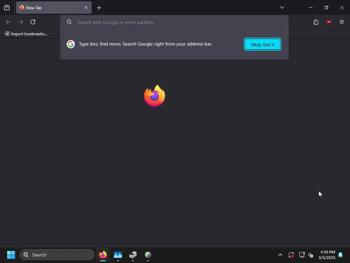Screen dimensions: 350x263
Task: Open the notification bell icon
Action: (340, 255)
